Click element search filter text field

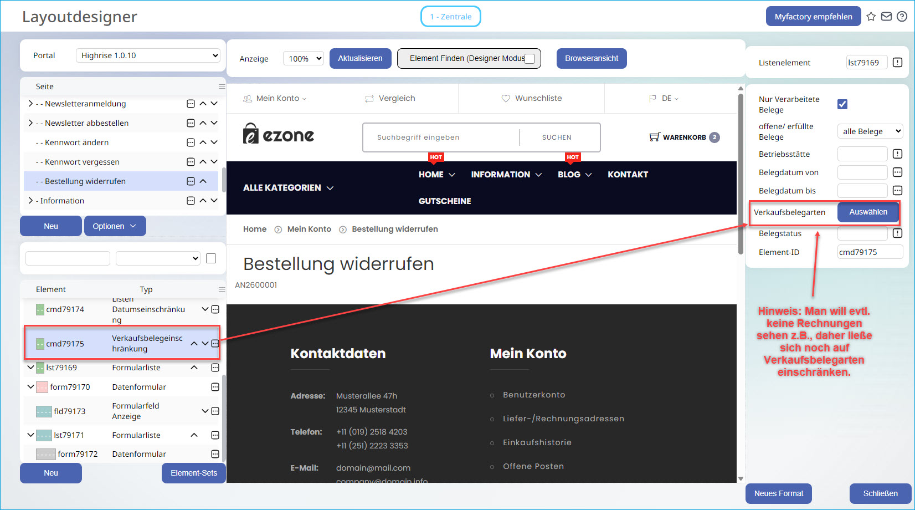[68, 258]
